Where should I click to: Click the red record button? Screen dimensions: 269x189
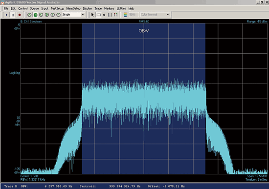click(x=20, y=15)
